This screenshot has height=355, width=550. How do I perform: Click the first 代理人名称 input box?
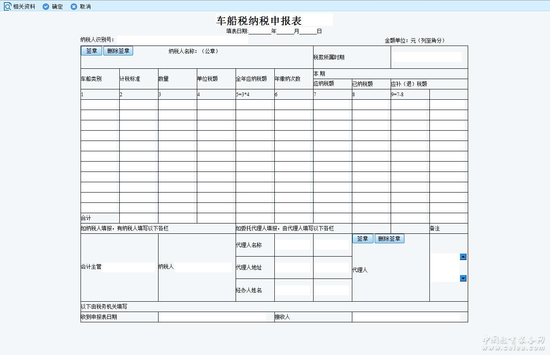coord(293,245)
